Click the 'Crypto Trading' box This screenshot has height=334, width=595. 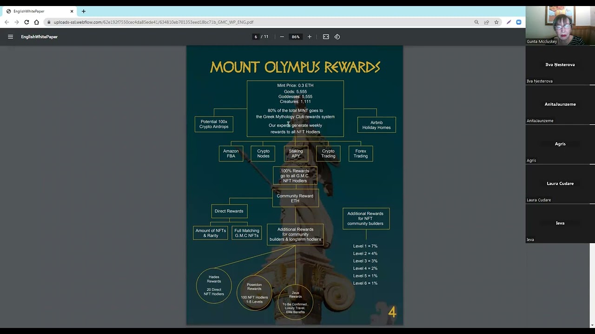click(x=328, y=154)
